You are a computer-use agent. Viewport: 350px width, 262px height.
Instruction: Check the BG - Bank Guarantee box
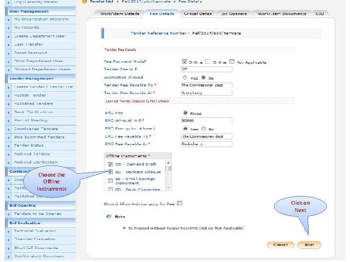(x=110, y=189)
